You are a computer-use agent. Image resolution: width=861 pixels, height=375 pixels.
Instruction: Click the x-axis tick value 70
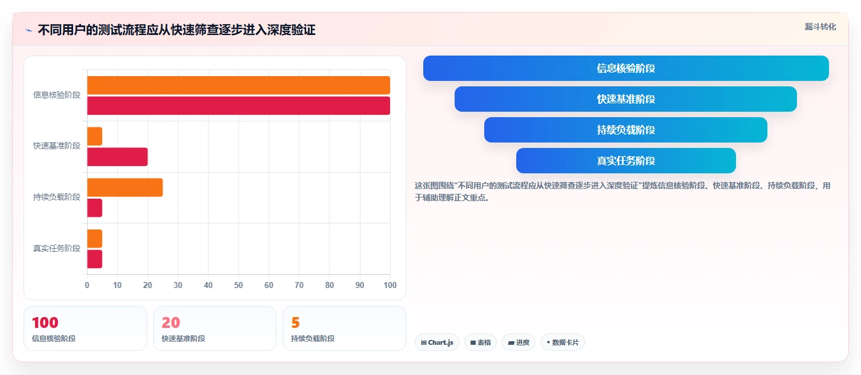[299, 285]
